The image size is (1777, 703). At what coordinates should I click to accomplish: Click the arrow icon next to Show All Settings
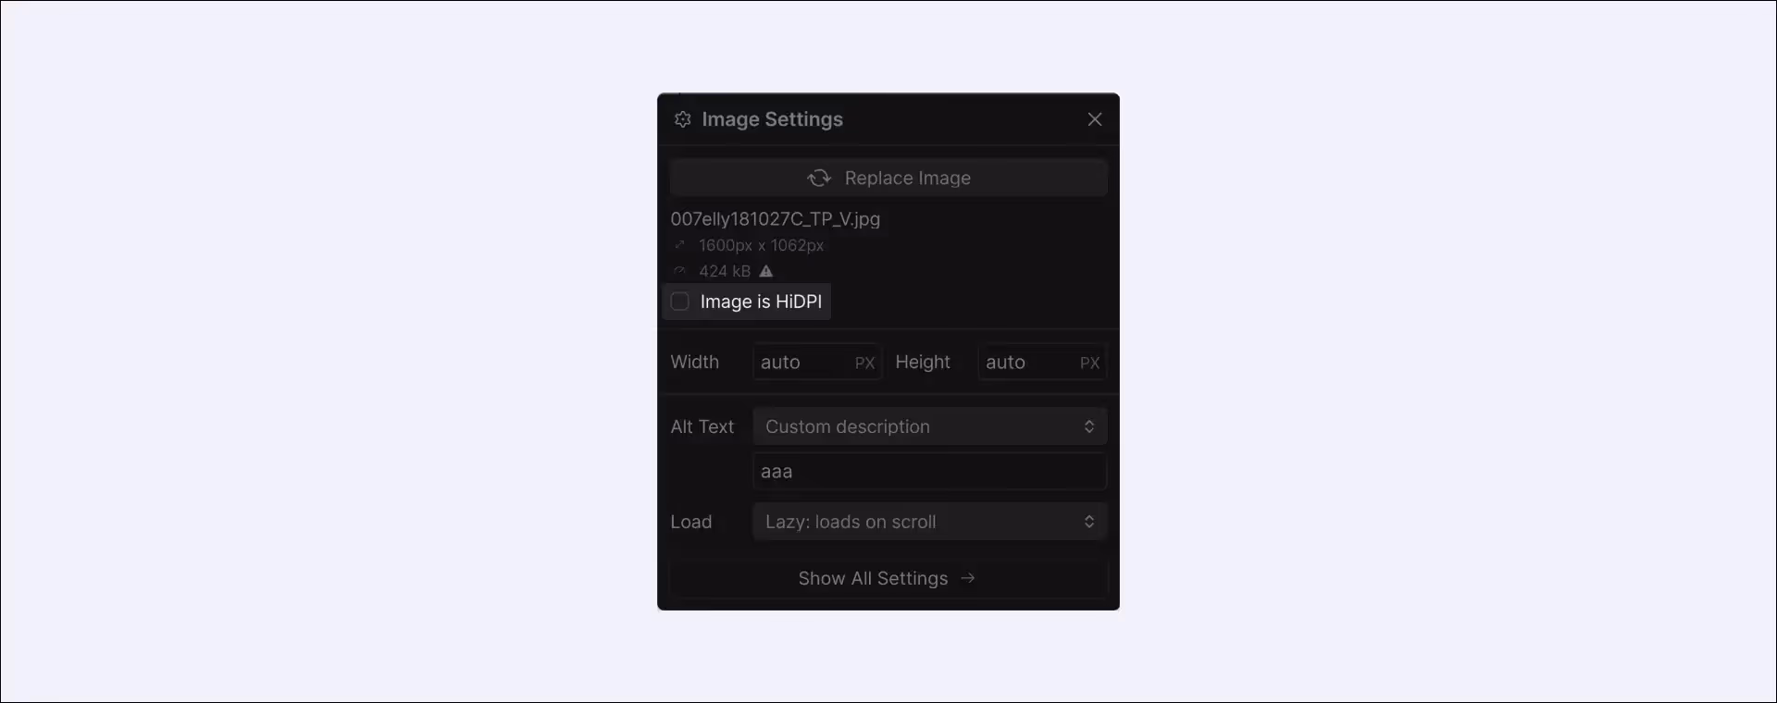click(968, 578)
